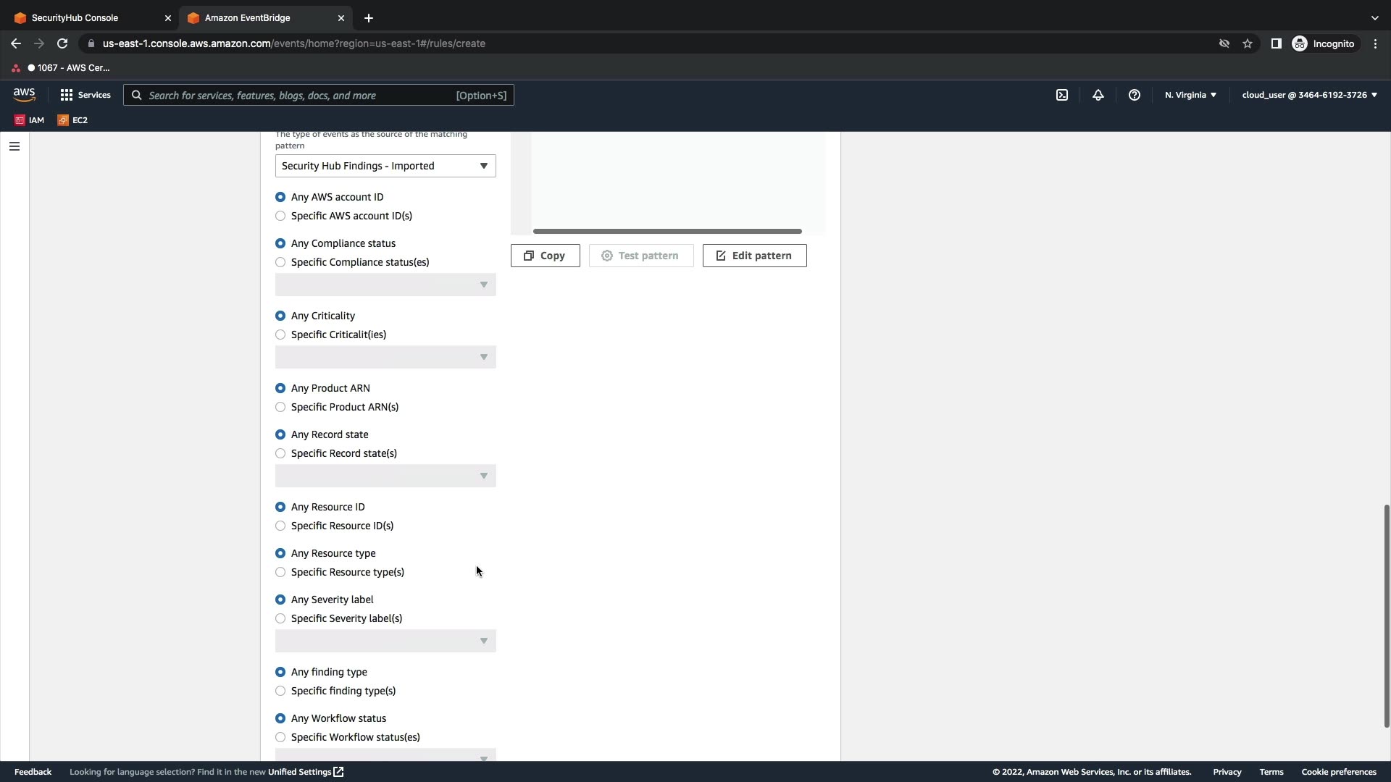Viewport: 1391px width, 782px height.
Task: Click the AWS logo home icon
Action: point(24,95)
